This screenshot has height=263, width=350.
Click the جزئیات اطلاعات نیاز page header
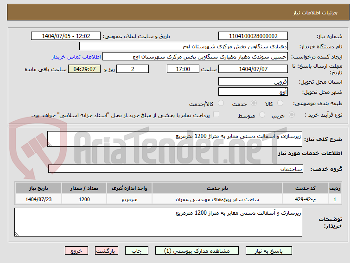pyautogui.click(x=315, y=13)
